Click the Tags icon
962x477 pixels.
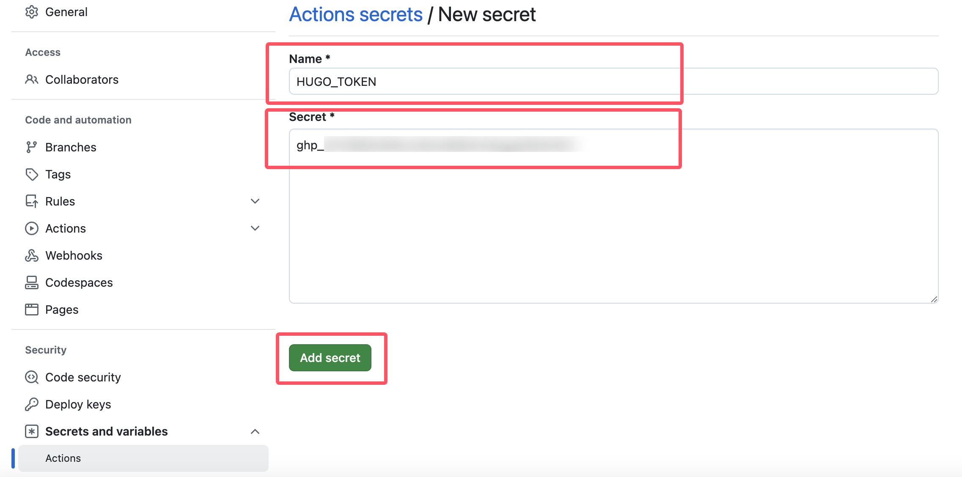pyautogui.click(x=31, y=174)
